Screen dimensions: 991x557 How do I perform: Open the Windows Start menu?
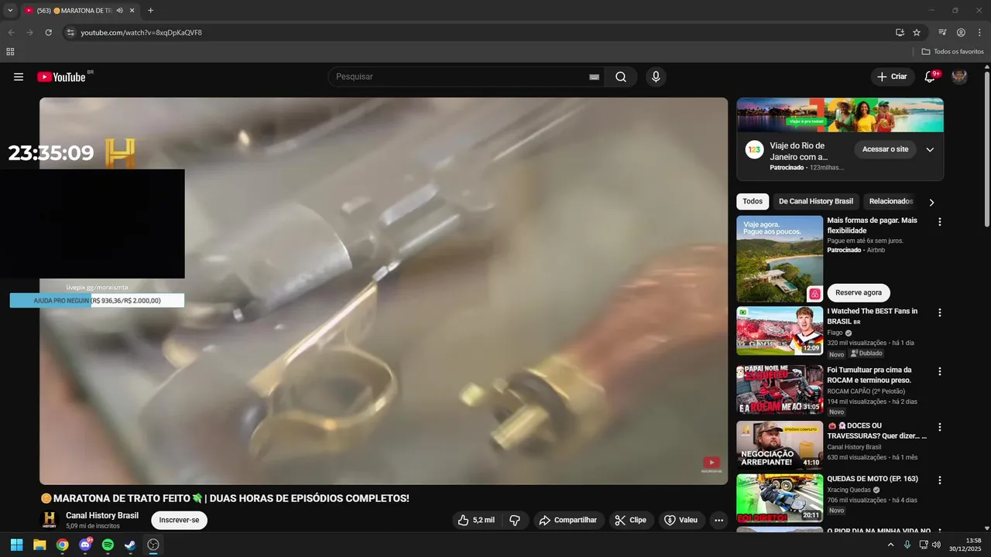click(x=16, y=545)
